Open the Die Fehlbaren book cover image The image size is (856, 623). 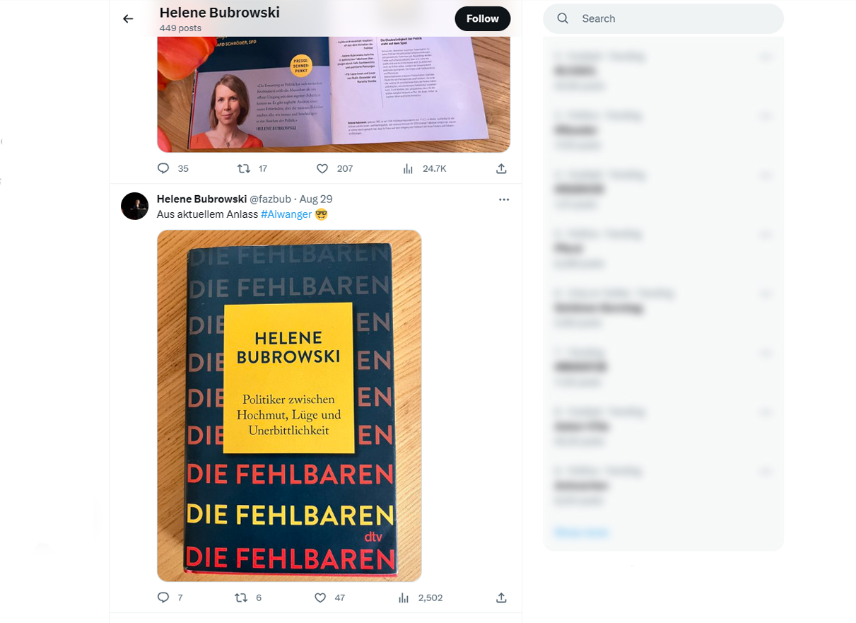pyautogui.click(x=289, y=406)
